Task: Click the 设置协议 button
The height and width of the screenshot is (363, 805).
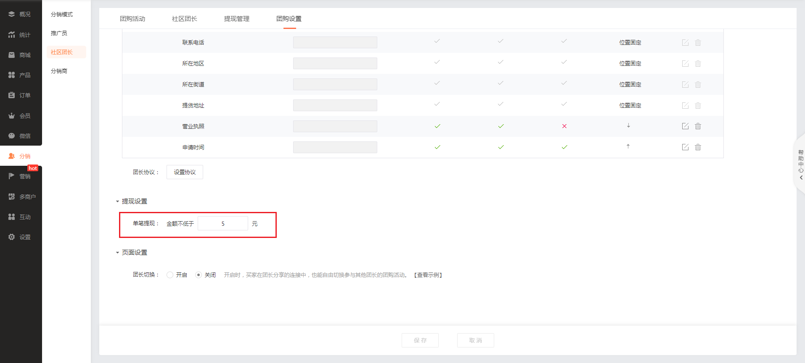Action: [185, 172]
